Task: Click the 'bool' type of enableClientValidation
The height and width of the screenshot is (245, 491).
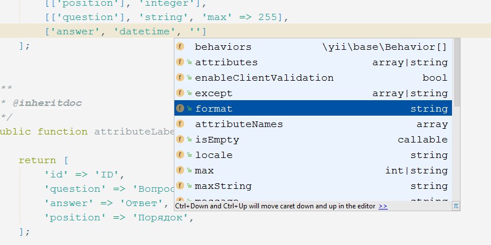Action: point(435,78)
